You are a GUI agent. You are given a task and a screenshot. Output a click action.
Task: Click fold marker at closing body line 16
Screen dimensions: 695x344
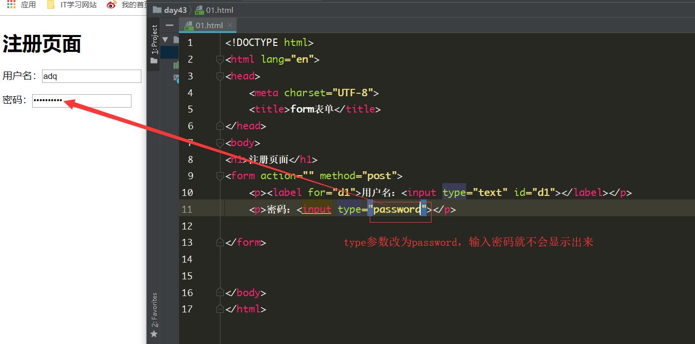click(x=220, y=293)
